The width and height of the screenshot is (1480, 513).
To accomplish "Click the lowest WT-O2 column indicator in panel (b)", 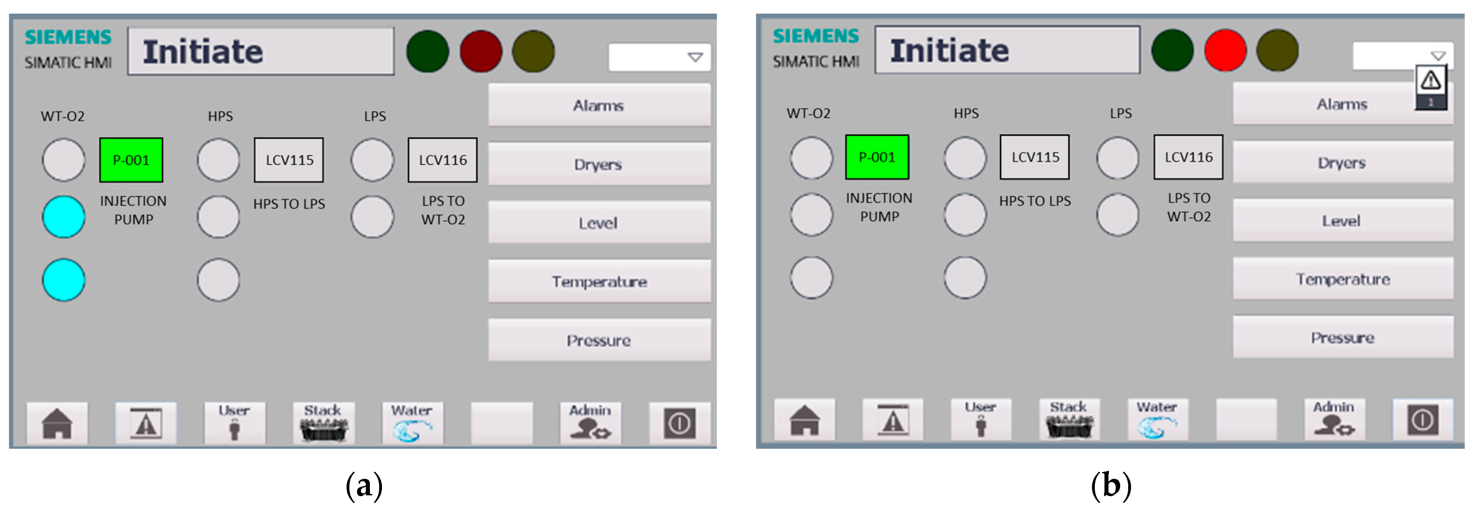I will coord(811,278).
